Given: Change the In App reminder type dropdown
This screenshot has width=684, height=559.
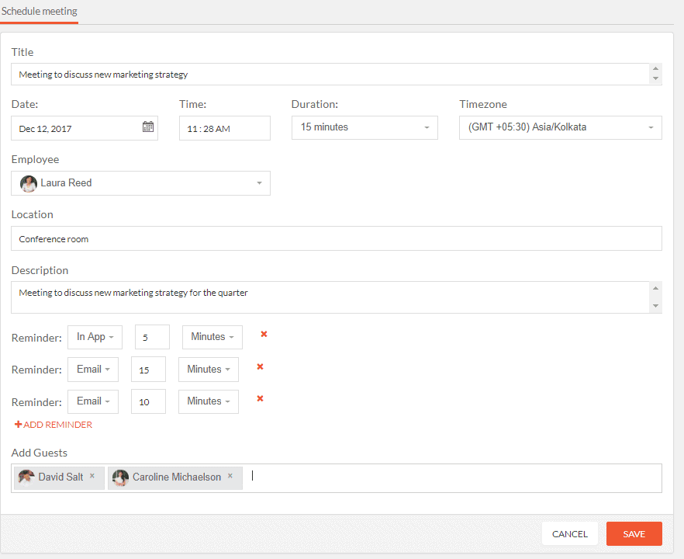Looking at the screenshot, I should pos(95,337).
